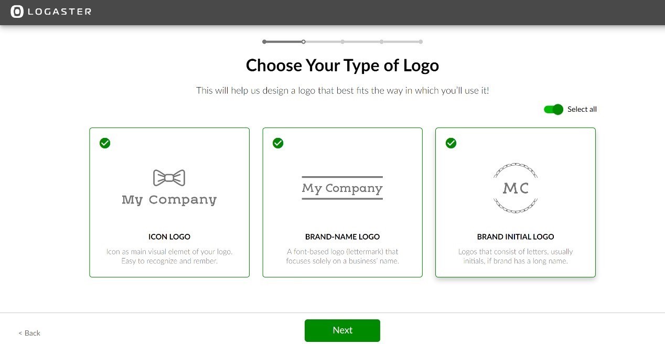Click the bow tie icon graphic
The height and width of the screenshot is (344, 665).
tap(169, 178)
